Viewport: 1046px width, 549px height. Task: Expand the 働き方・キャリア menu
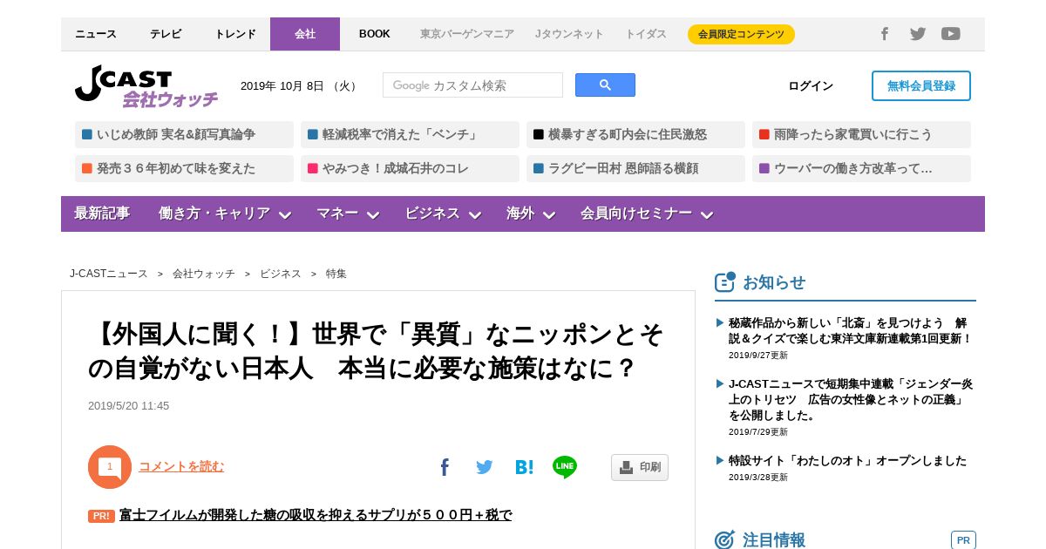225,213
